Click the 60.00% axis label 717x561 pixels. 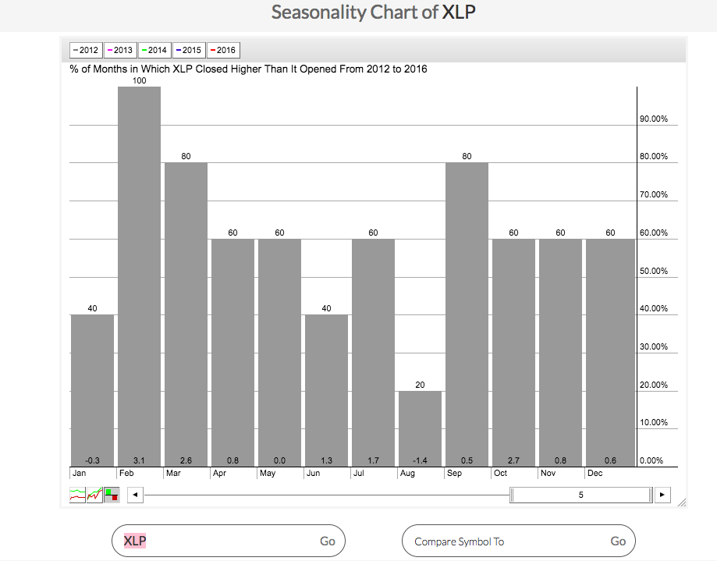[654, 233]
